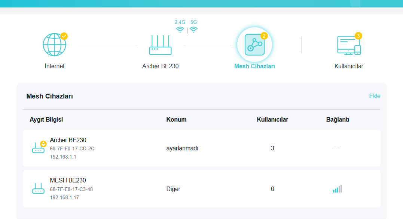Click the Ekle link to add mesh device
The image size is (403, 219).
pos(375,96)
